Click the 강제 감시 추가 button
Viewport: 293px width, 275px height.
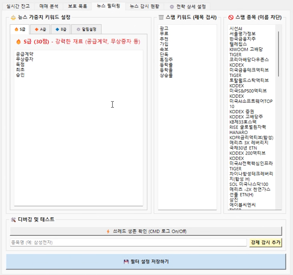(x=266, y=243)
